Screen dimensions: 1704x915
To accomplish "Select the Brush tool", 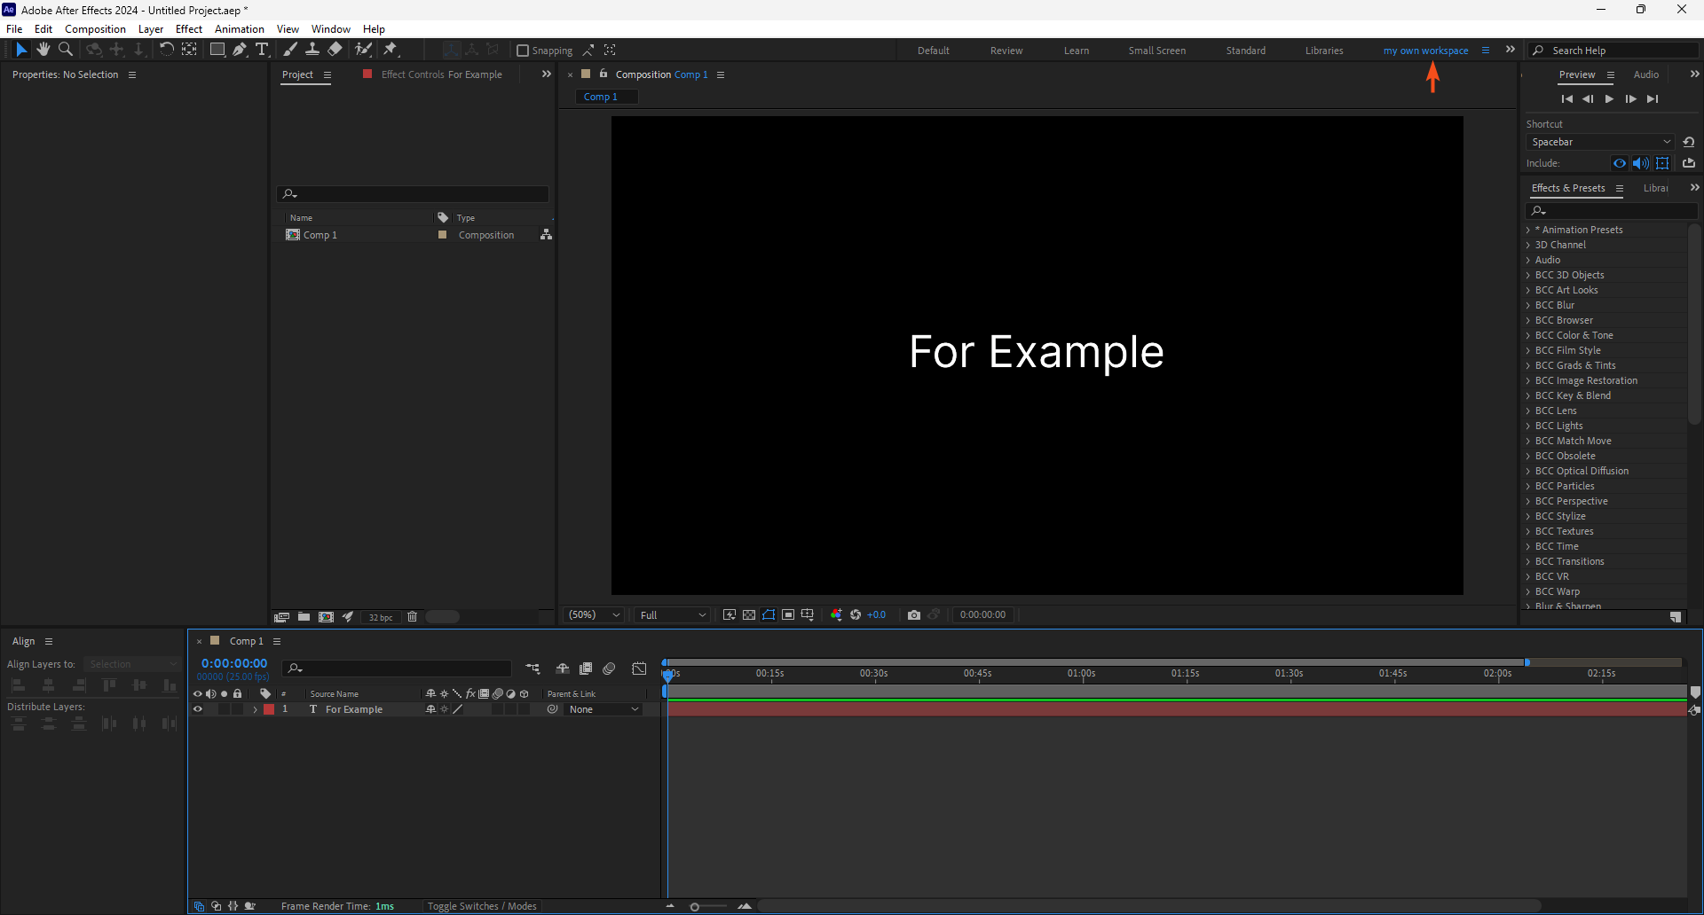I will [290, 50].
